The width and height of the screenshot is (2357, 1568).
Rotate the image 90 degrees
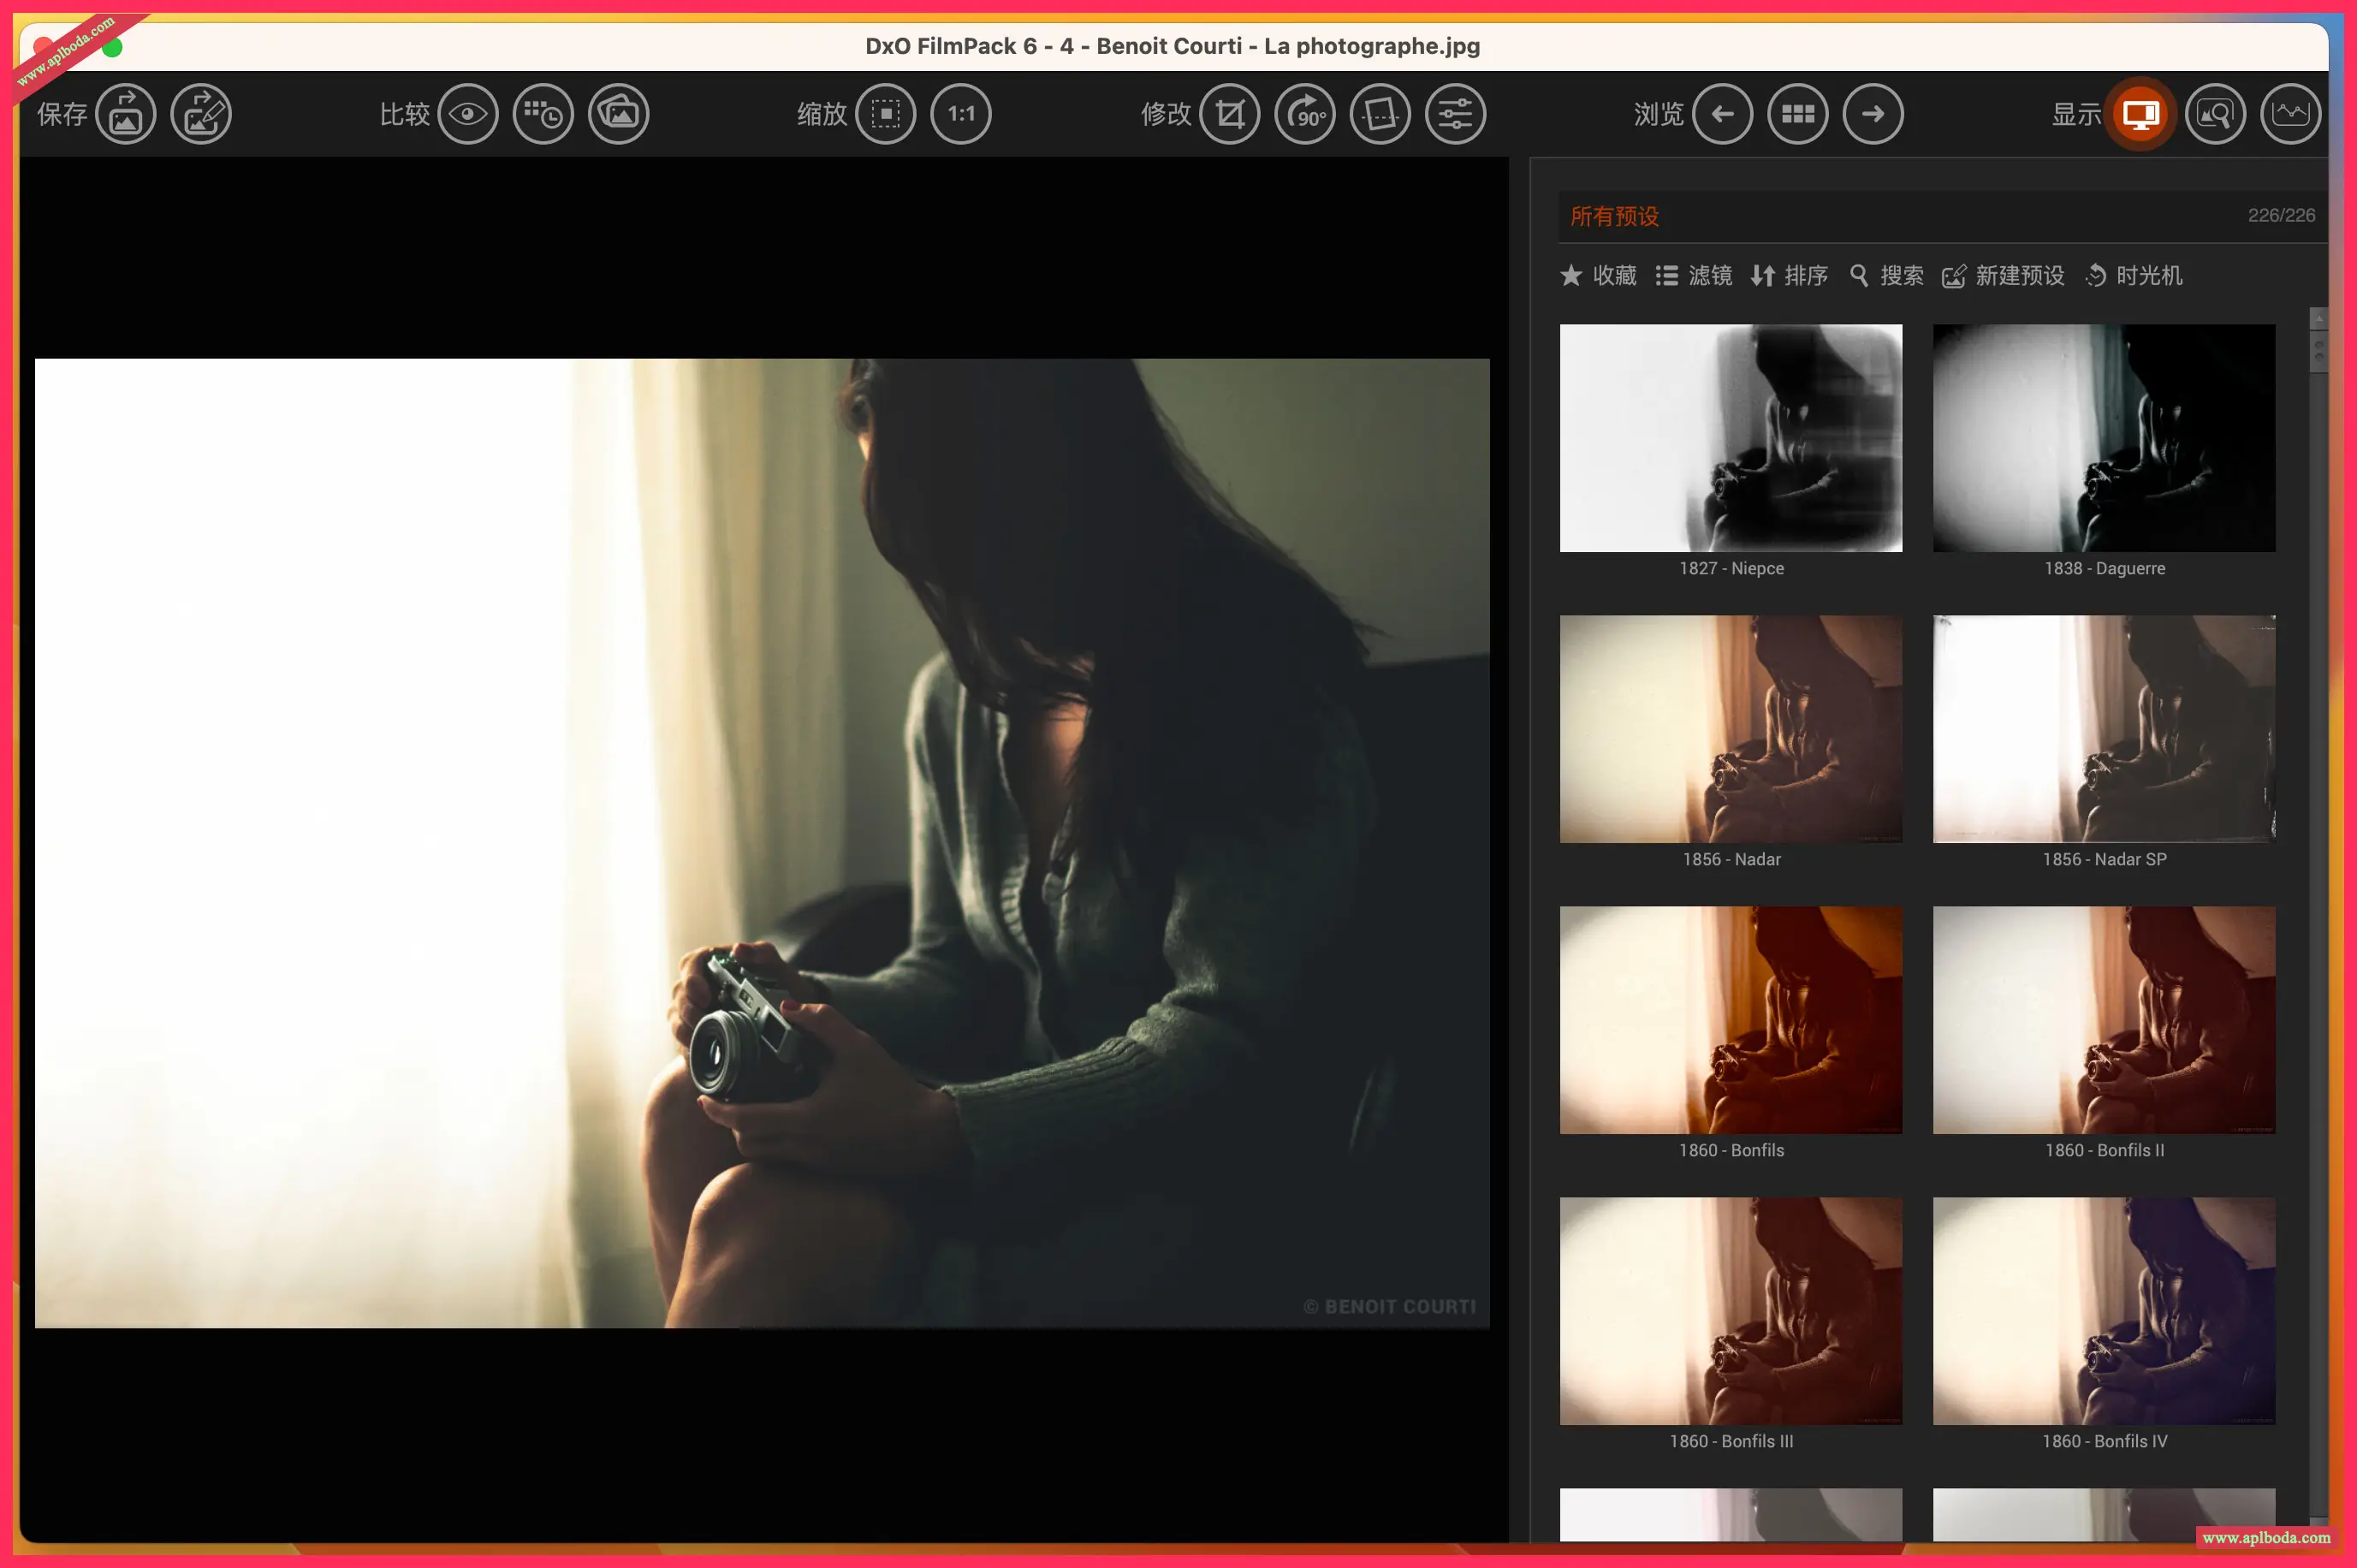tap(1305, 114)
